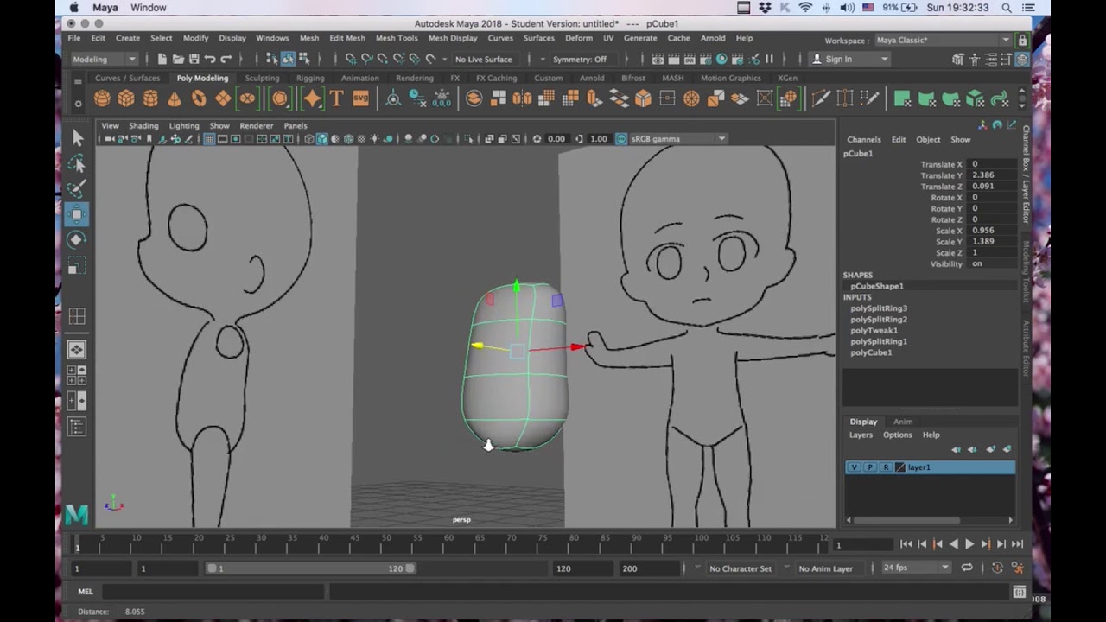Open the Symmetry: Off dropdown
This screenshot has width=1106, height=622.
pyautogui.click(x=584, y=59)
